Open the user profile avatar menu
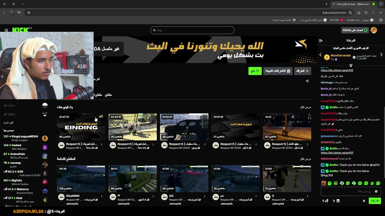 374,30
